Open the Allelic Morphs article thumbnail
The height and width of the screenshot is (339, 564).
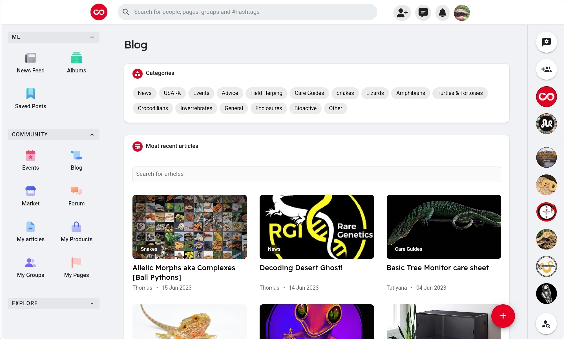click(189, 227)
